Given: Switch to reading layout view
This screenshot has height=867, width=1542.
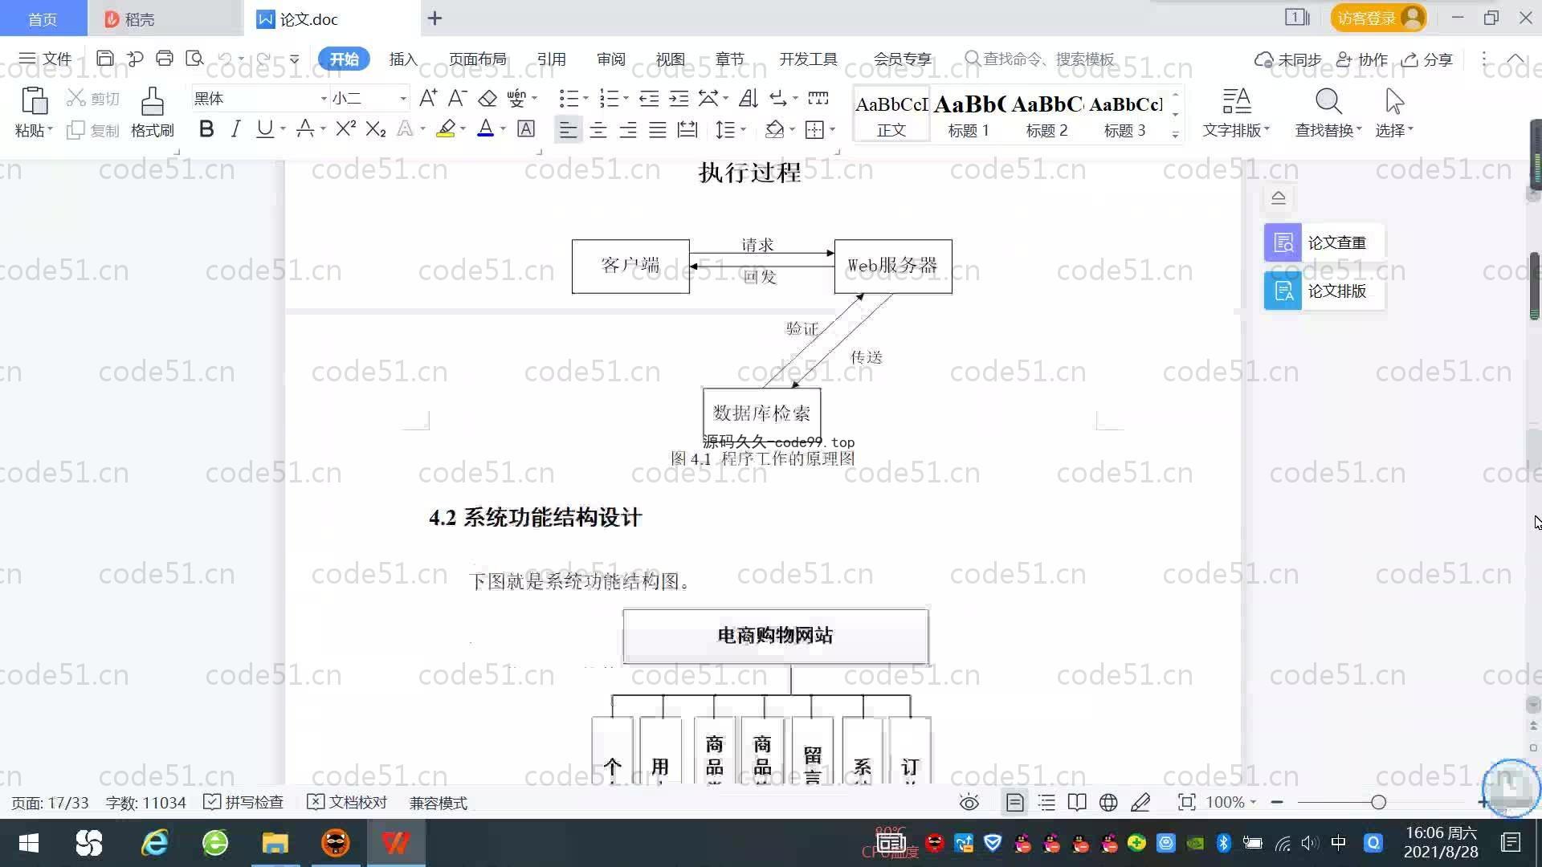Looking at the screenshot, I should 1077,802.
